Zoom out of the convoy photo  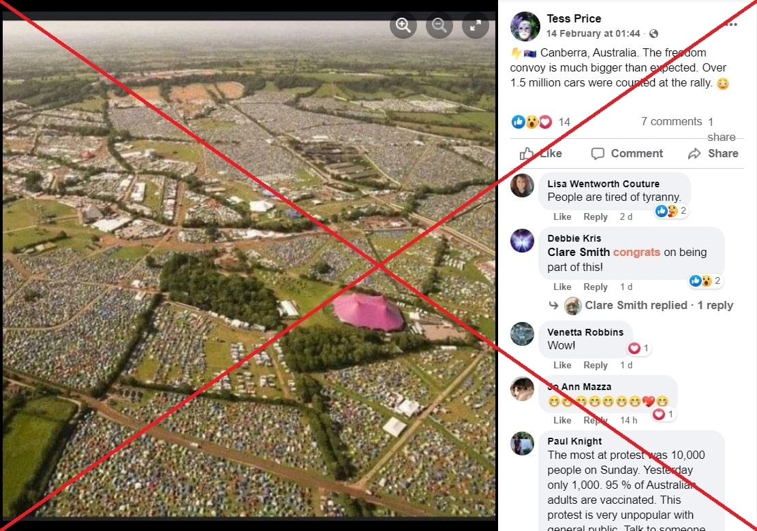(439, 25)
